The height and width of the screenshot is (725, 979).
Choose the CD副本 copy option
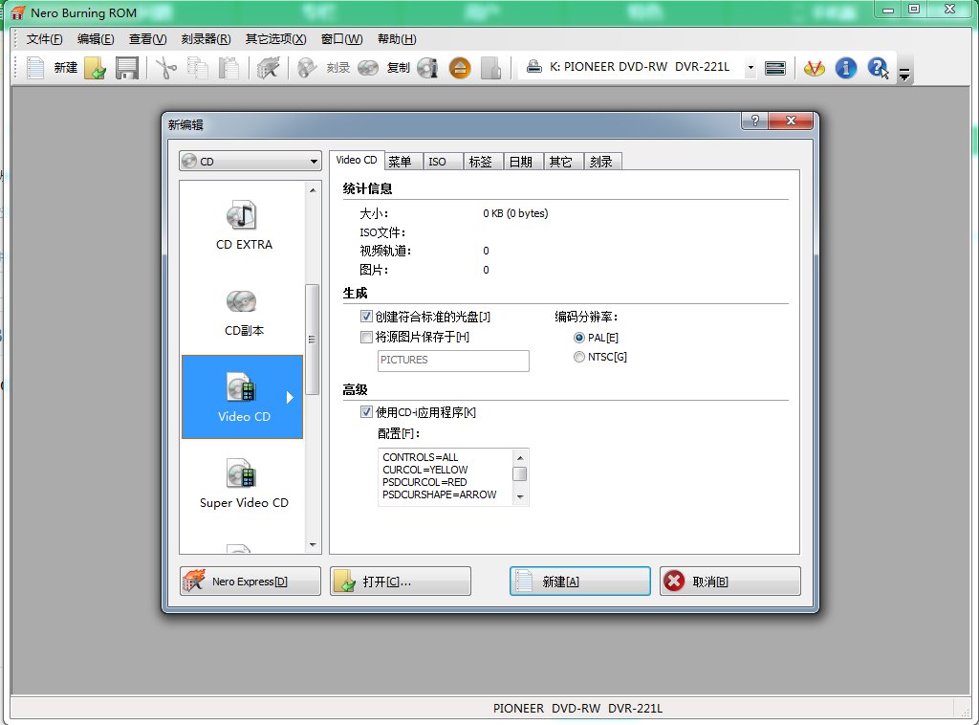pyautogui.click(x=243, y=312)
